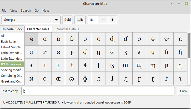The image size is (191, 109).
Task: Select the IPA Extensions block
Action: coord(12,64)
